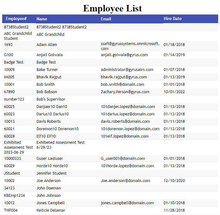Select the Bob's Supervisor name cell

tap(51, 99)
